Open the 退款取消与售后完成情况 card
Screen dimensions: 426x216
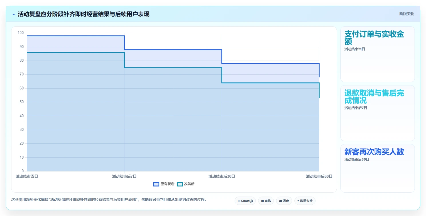click(x=377, y=113)
